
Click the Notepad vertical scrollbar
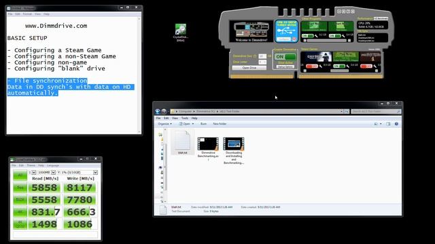(x=139, y=75)
